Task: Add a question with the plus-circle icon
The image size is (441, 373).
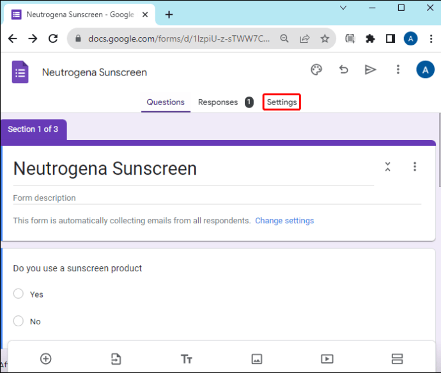Action: point(46,359)
